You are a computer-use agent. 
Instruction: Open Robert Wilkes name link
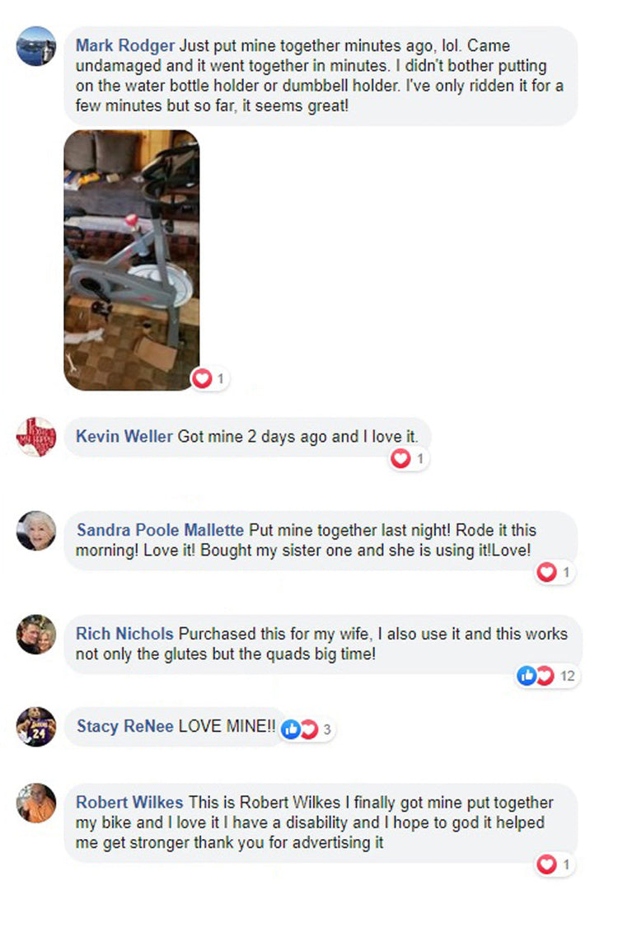(x=129, y=803)
